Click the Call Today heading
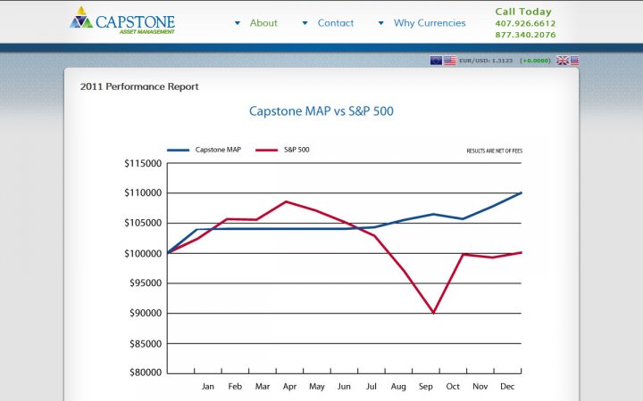 click(523, 12)
